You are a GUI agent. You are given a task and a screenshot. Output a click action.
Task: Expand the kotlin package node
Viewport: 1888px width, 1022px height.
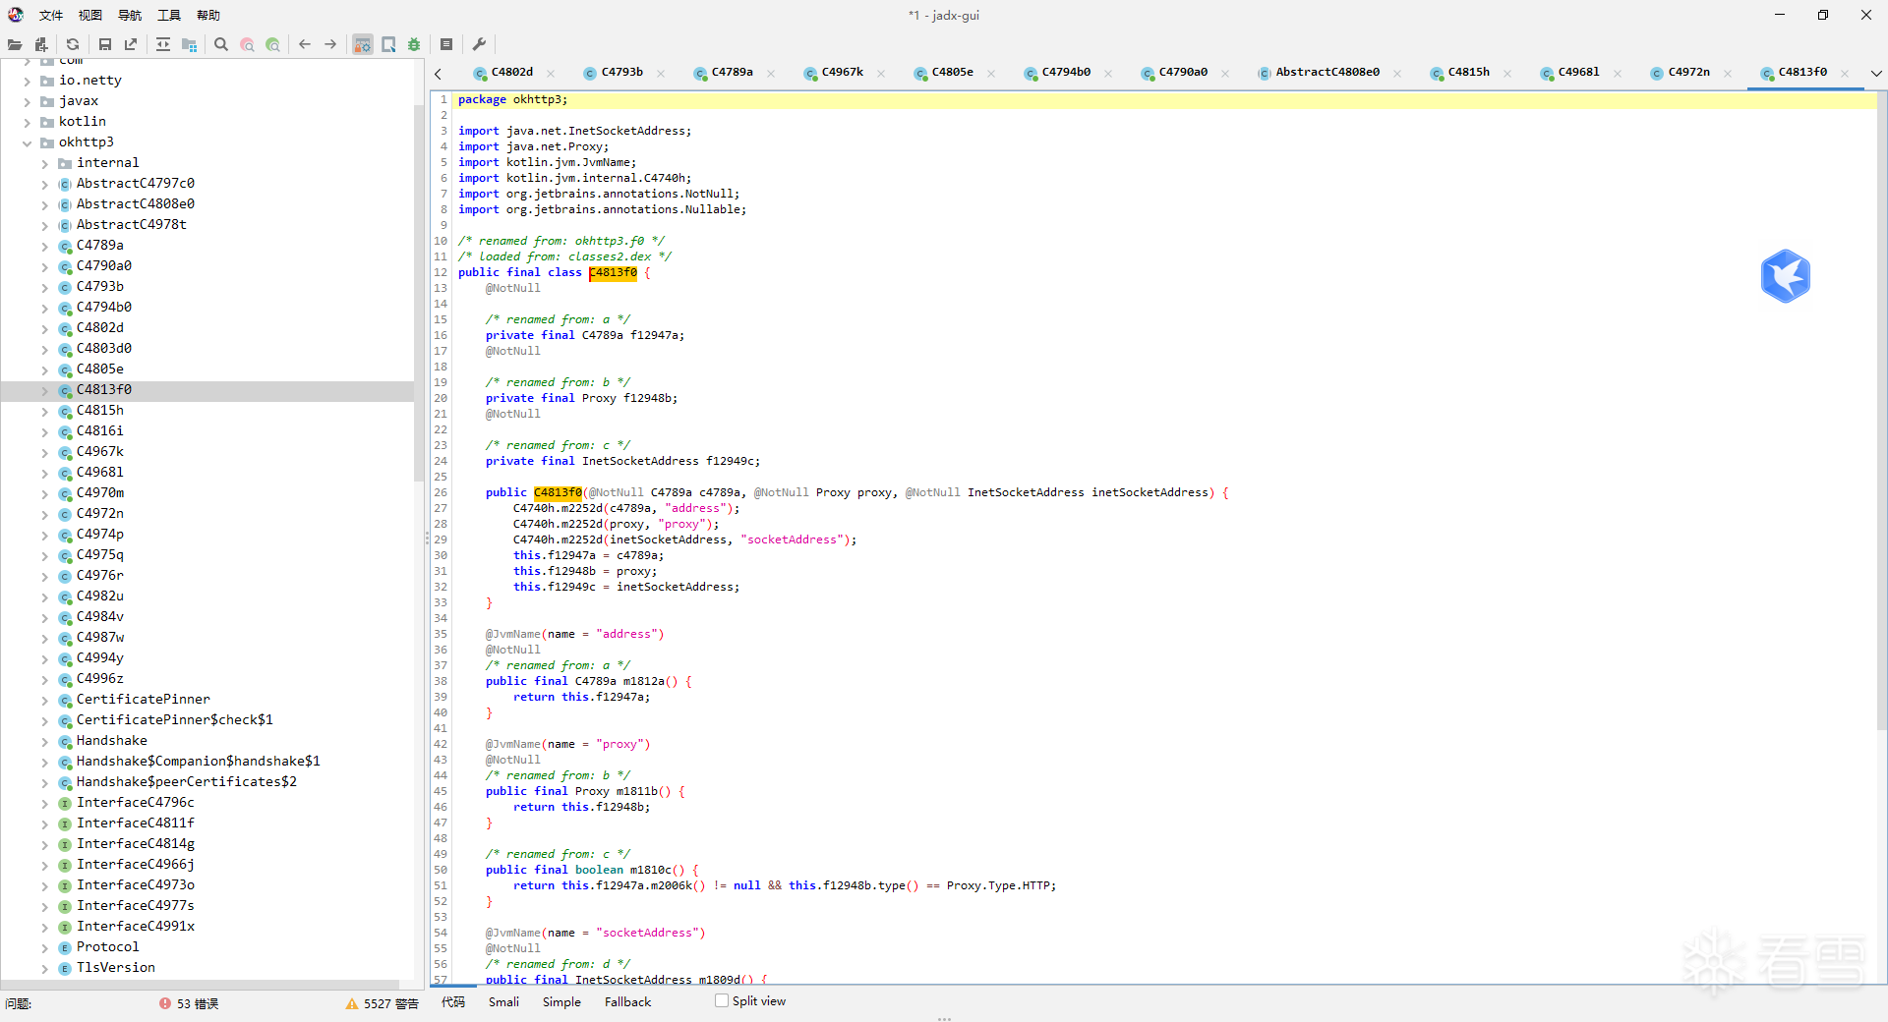(x=27, y=122)
